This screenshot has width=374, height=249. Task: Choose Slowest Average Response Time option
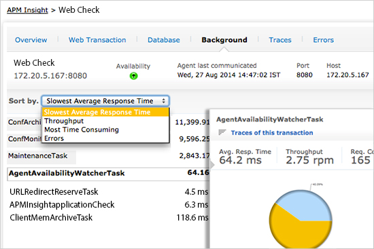(x=105, y=112)
